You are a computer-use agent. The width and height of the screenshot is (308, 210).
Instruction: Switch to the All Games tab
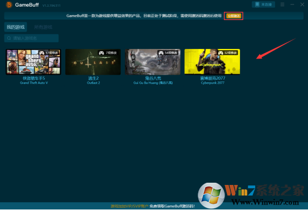(43, 27)
